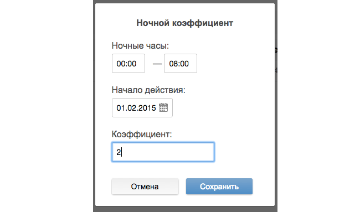Image resolution: width=360 pixels, height=212 pixels.
Task: Click the Сохранить button
Action: tap(219, 187)
